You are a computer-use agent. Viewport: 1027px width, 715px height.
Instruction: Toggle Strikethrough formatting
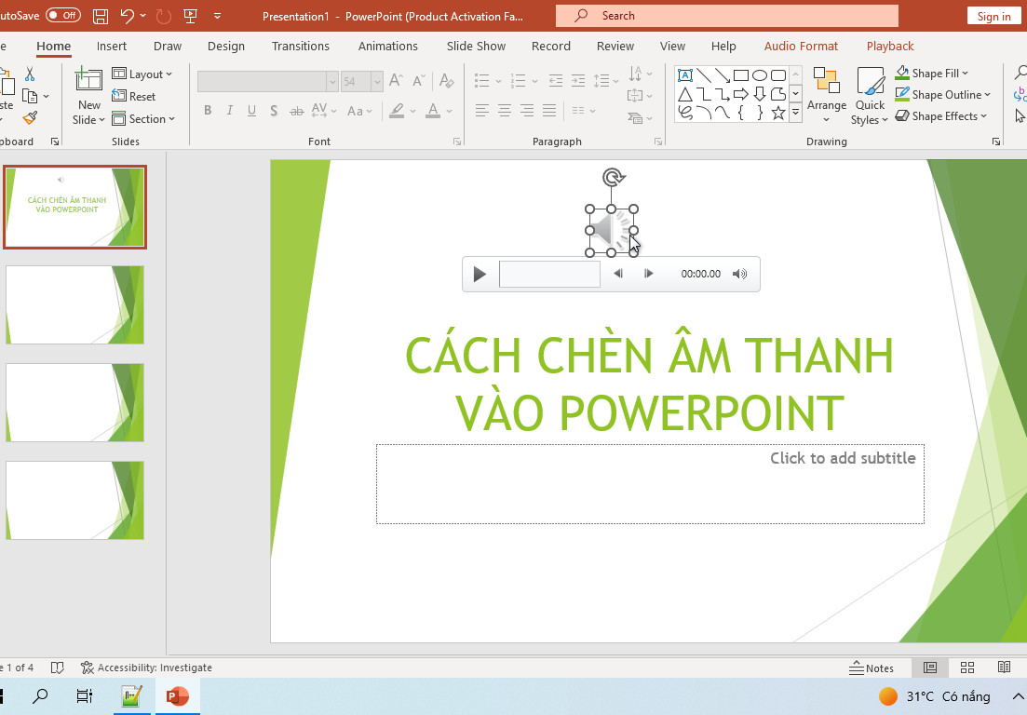(x=297, y=111)
